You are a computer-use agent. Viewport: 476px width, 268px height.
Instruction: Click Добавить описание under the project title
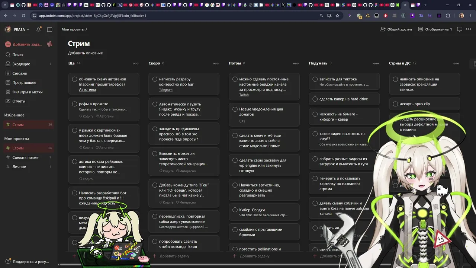pyautogui.click(x=85, y=53)
